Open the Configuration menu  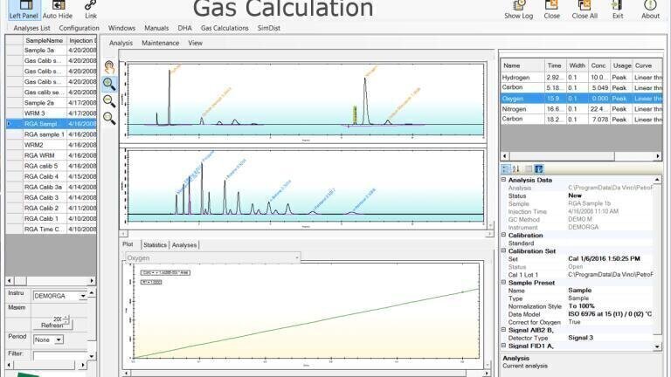point(80,28)
